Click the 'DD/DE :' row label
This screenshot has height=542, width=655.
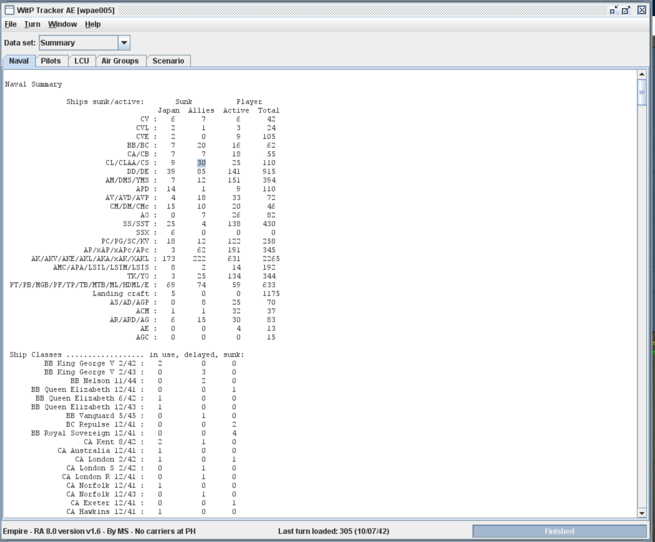(142, 172)
